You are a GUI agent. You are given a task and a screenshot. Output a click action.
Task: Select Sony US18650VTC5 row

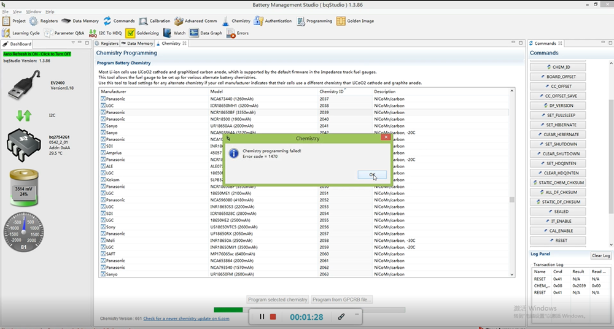pos(305,226)
